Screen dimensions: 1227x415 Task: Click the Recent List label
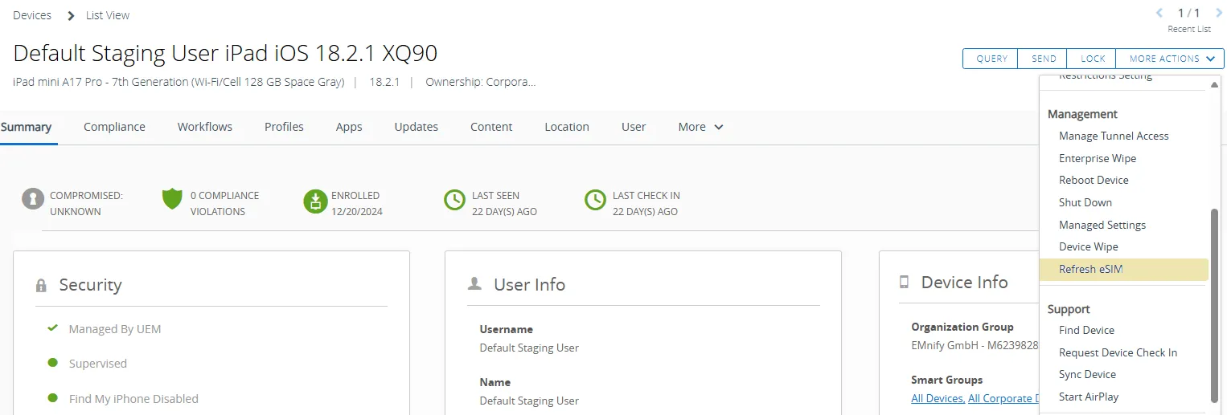[x=1189, y=29]
